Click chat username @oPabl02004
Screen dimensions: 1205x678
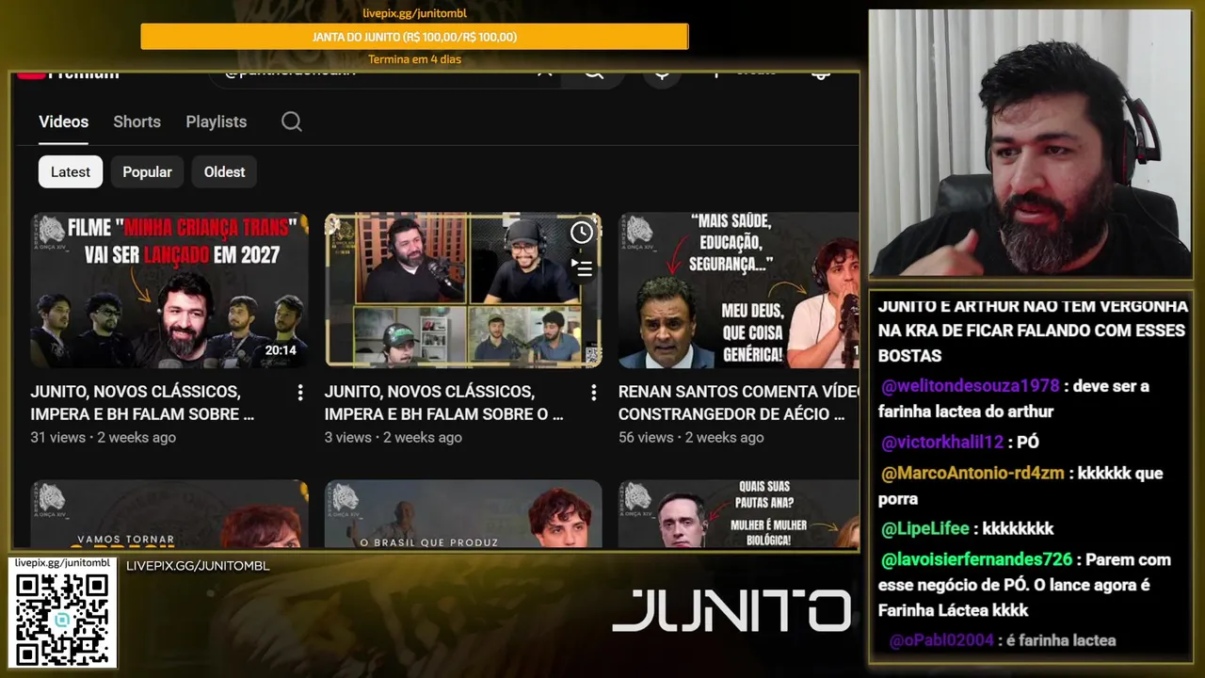tap(941, 640)
